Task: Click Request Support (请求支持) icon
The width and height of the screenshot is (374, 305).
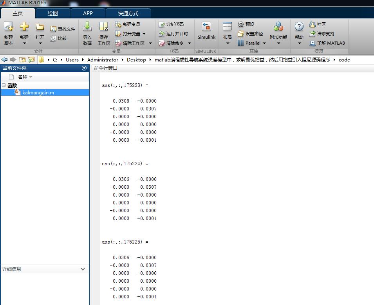Action: (x=313, y=34)
